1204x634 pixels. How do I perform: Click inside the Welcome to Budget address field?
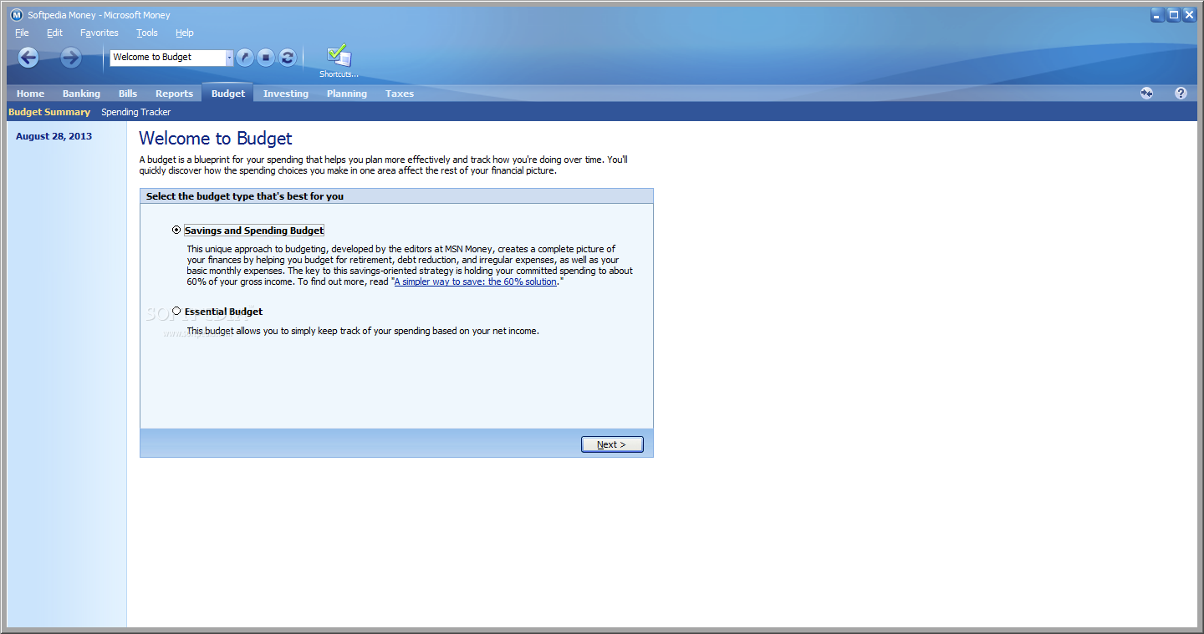click(x=168, y=58)
